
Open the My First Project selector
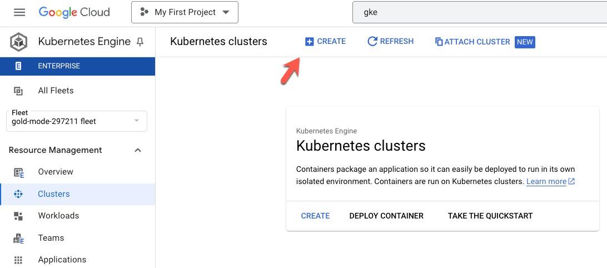coord(185,12)
